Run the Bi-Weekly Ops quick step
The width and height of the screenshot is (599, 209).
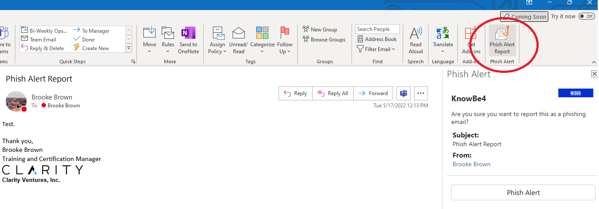point(44,31)
